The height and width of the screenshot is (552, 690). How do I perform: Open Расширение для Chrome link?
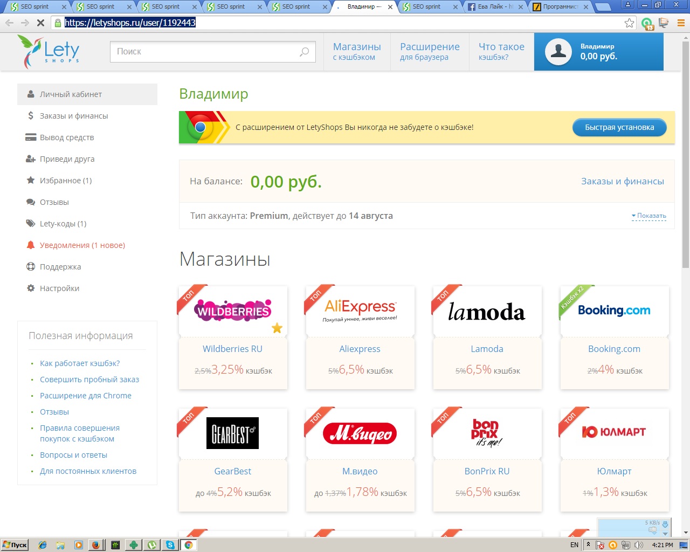[86, 396]
